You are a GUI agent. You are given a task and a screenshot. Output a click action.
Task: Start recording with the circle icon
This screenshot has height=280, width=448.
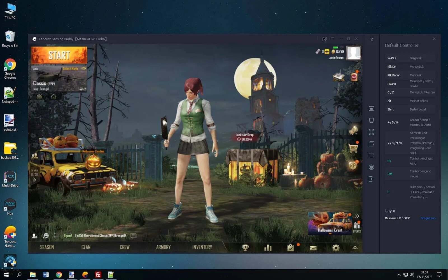(372, 167)
